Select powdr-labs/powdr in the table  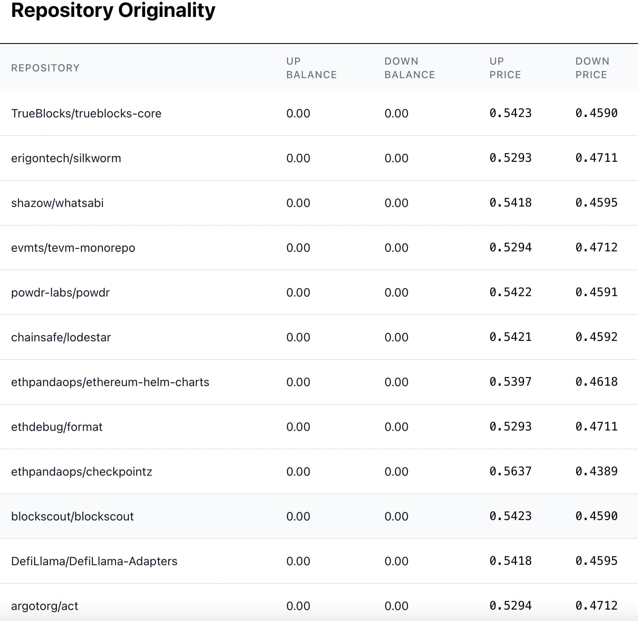point(60,292)
